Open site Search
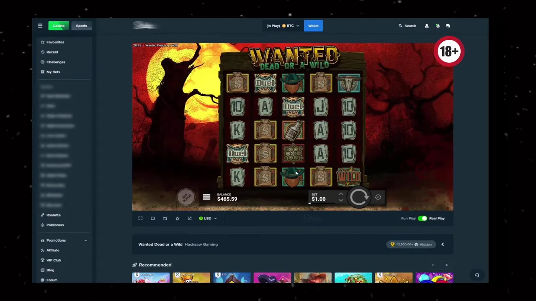Image resolution: width=536 pixels, height=301 pixels. (x=407, y=26)
